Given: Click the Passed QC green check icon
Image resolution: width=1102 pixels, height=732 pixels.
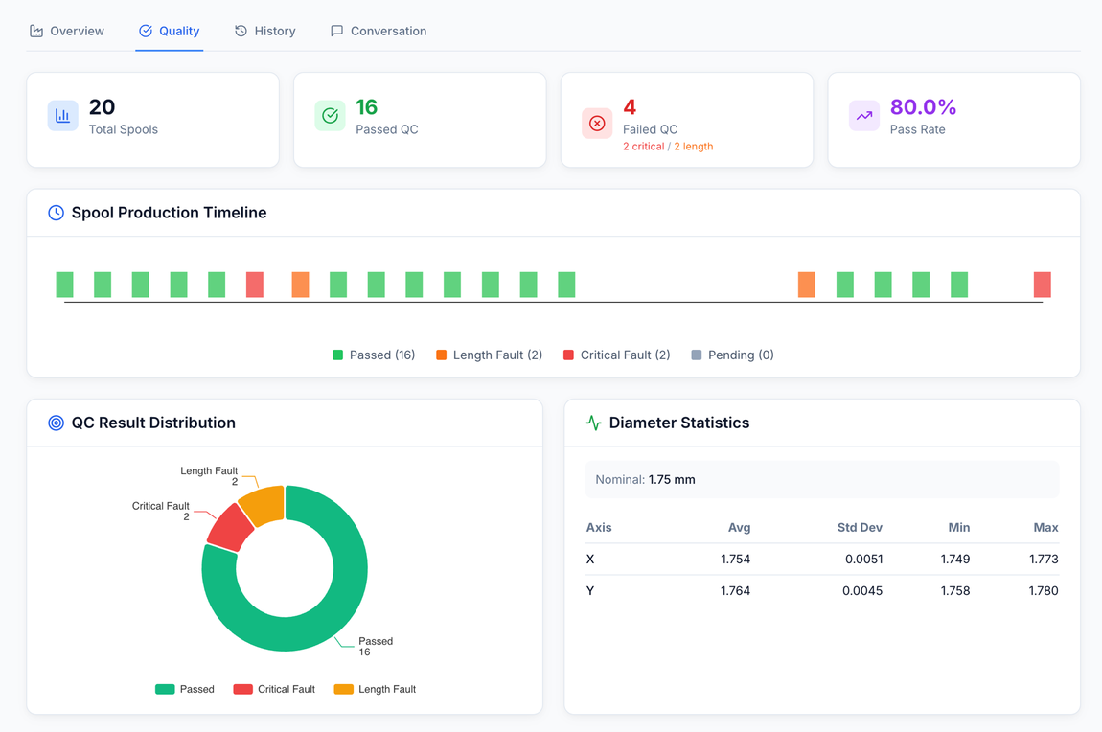Looking at the screenshot, I should tap(330, 116).
